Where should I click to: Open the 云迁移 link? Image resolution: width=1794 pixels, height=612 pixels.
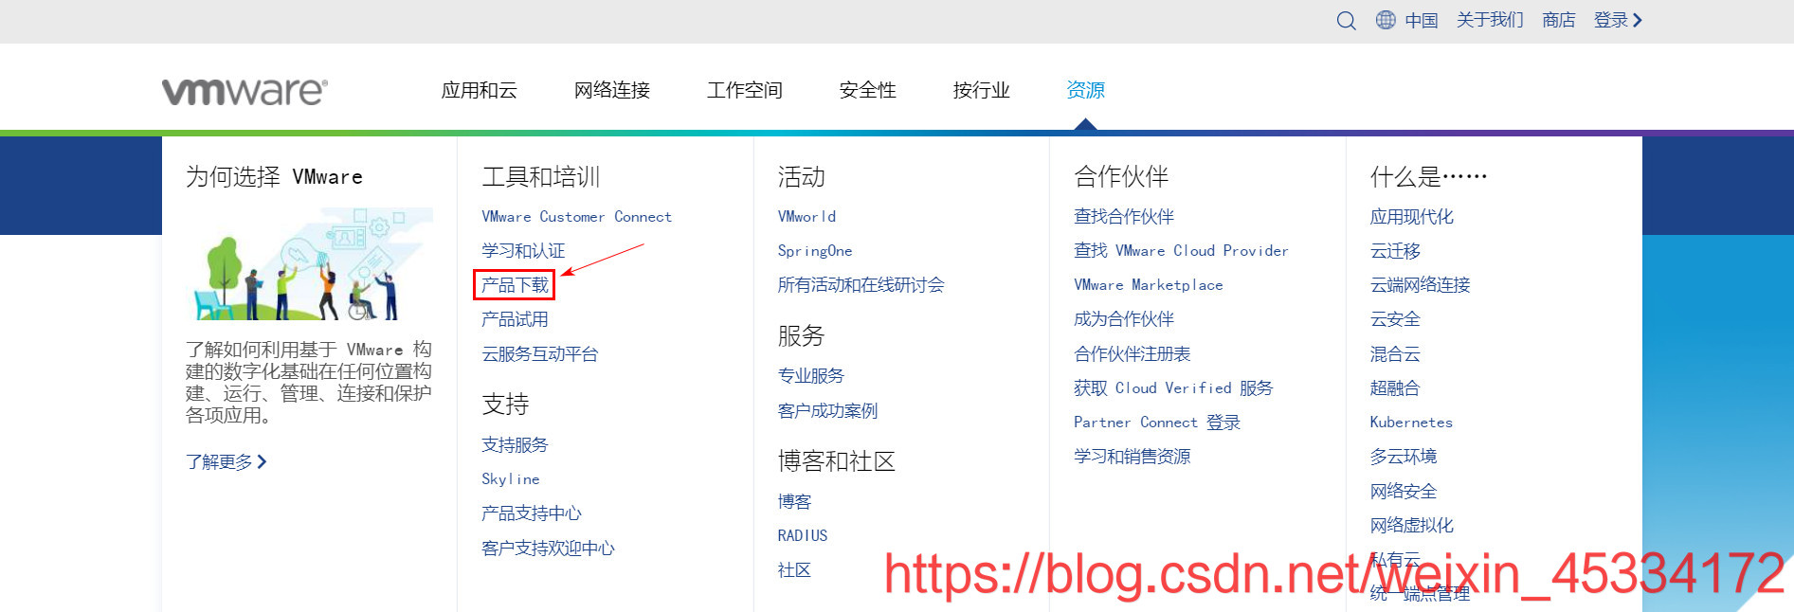1395,251
